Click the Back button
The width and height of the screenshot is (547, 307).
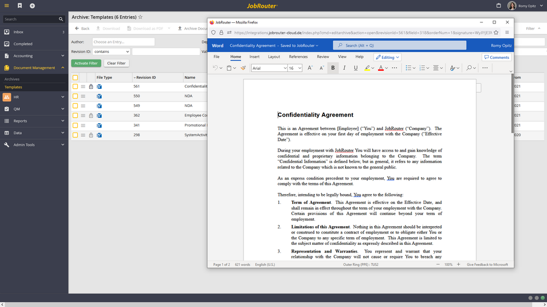tap(83, 28)
